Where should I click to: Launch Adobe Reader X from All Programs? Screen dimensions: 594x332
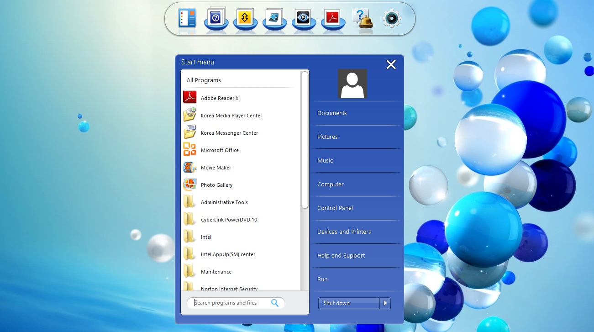pyautogui.click(x=219, y=98)
